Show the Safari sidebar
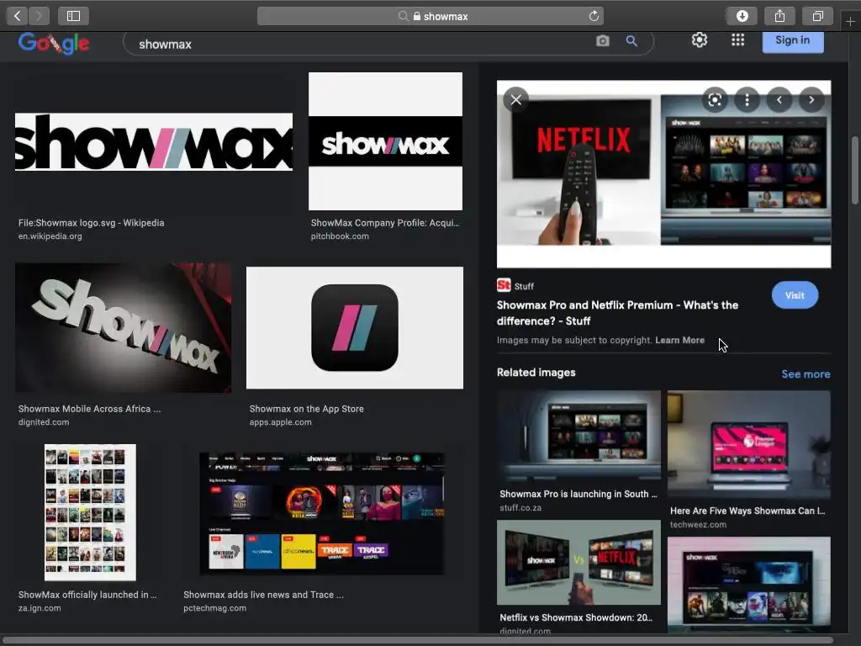861x646 pixels. pyautogui.click(x=74, y=16)
